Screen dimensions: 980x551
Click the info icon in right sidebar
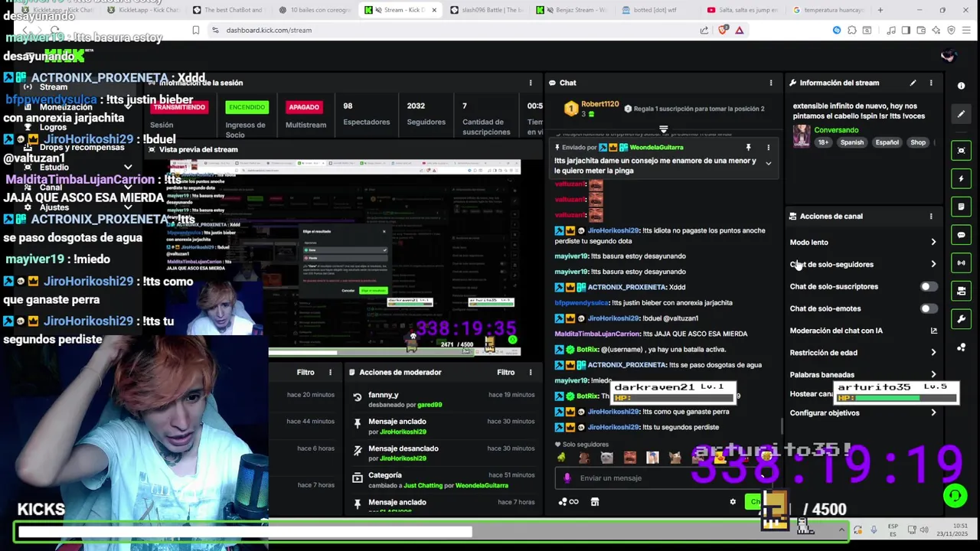(x=962, y=86)
